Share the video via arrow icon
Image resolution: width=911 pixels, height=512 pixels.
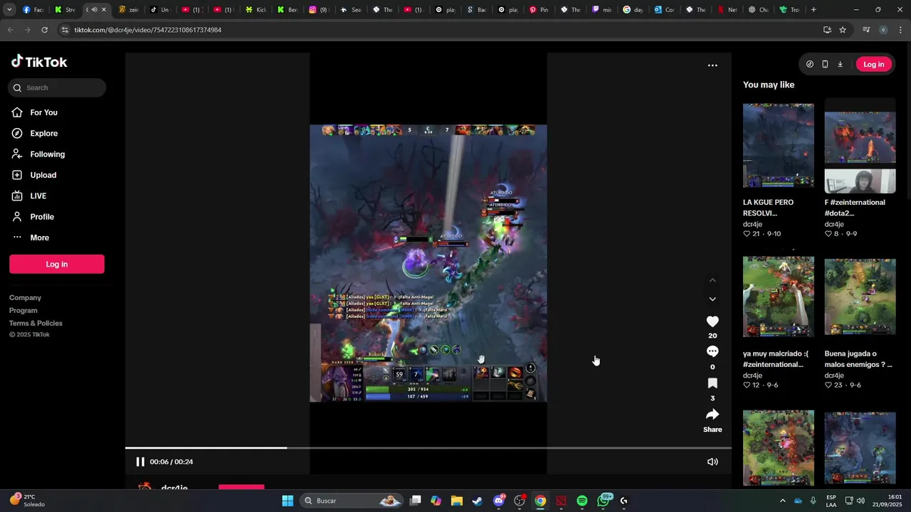pos(712,415)
